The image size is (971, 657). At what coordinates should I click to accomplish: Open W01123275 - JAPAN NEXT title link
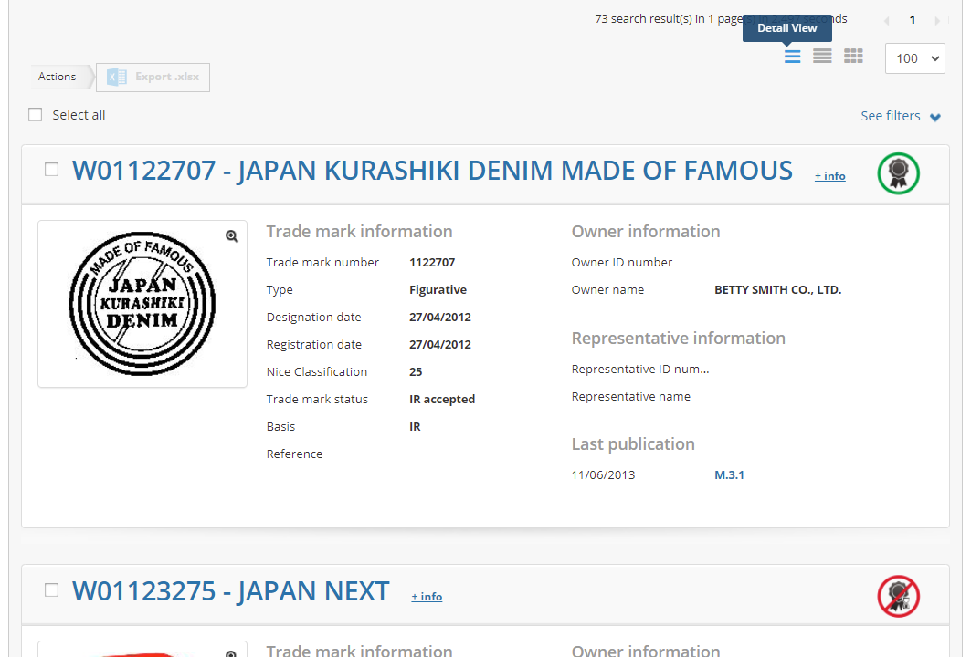231,591
